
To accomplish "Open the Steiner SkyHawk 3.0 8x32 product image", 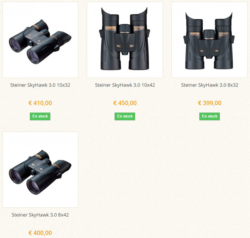I will [x=210, y=40].
